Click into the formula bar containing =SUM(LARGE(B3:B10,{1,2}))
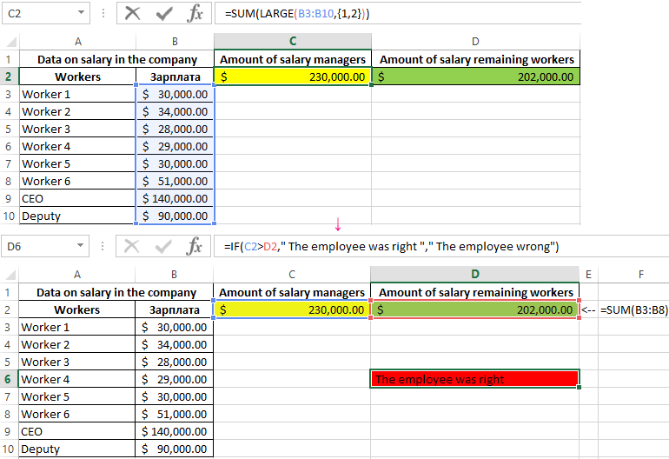 434,13
